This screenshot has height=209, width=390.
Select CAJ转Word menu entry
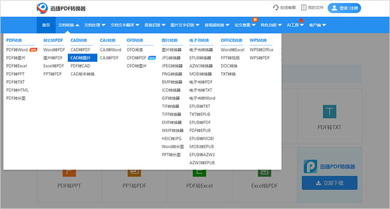pyautogui.click(x=110, y=50)
